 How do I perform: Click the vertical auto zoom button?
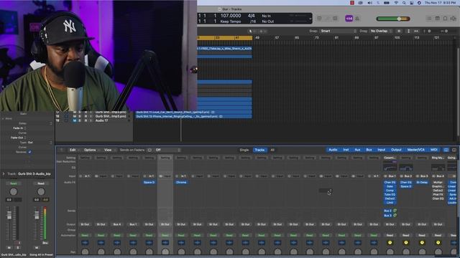pos(408,31)
